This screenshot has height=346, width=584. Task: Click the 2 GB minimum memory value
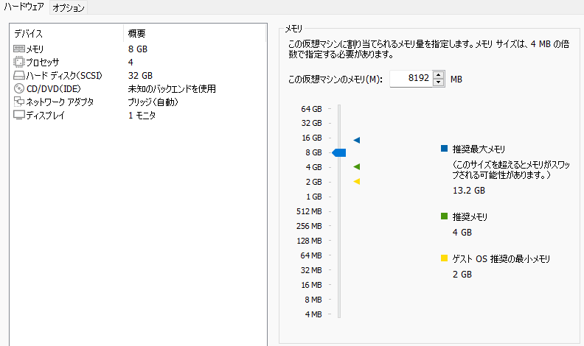pyautogui.click(x=462, y=275)
